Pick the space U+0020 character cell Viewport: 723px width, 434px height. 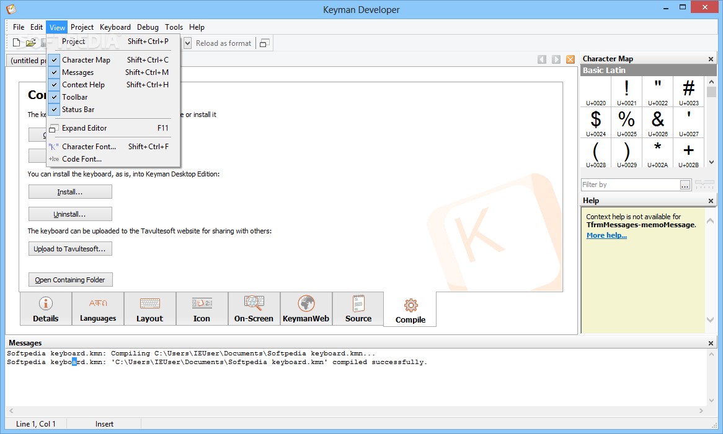coord(596,92)
